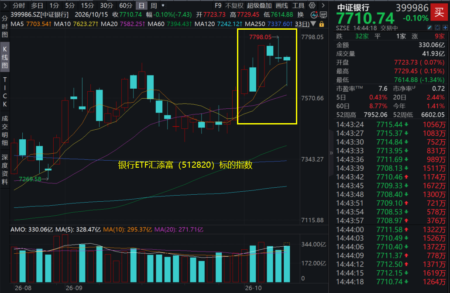
Task: Click the MA250 7337.60 indicator label
Action: pyautogui.click(x=268, y=24)
